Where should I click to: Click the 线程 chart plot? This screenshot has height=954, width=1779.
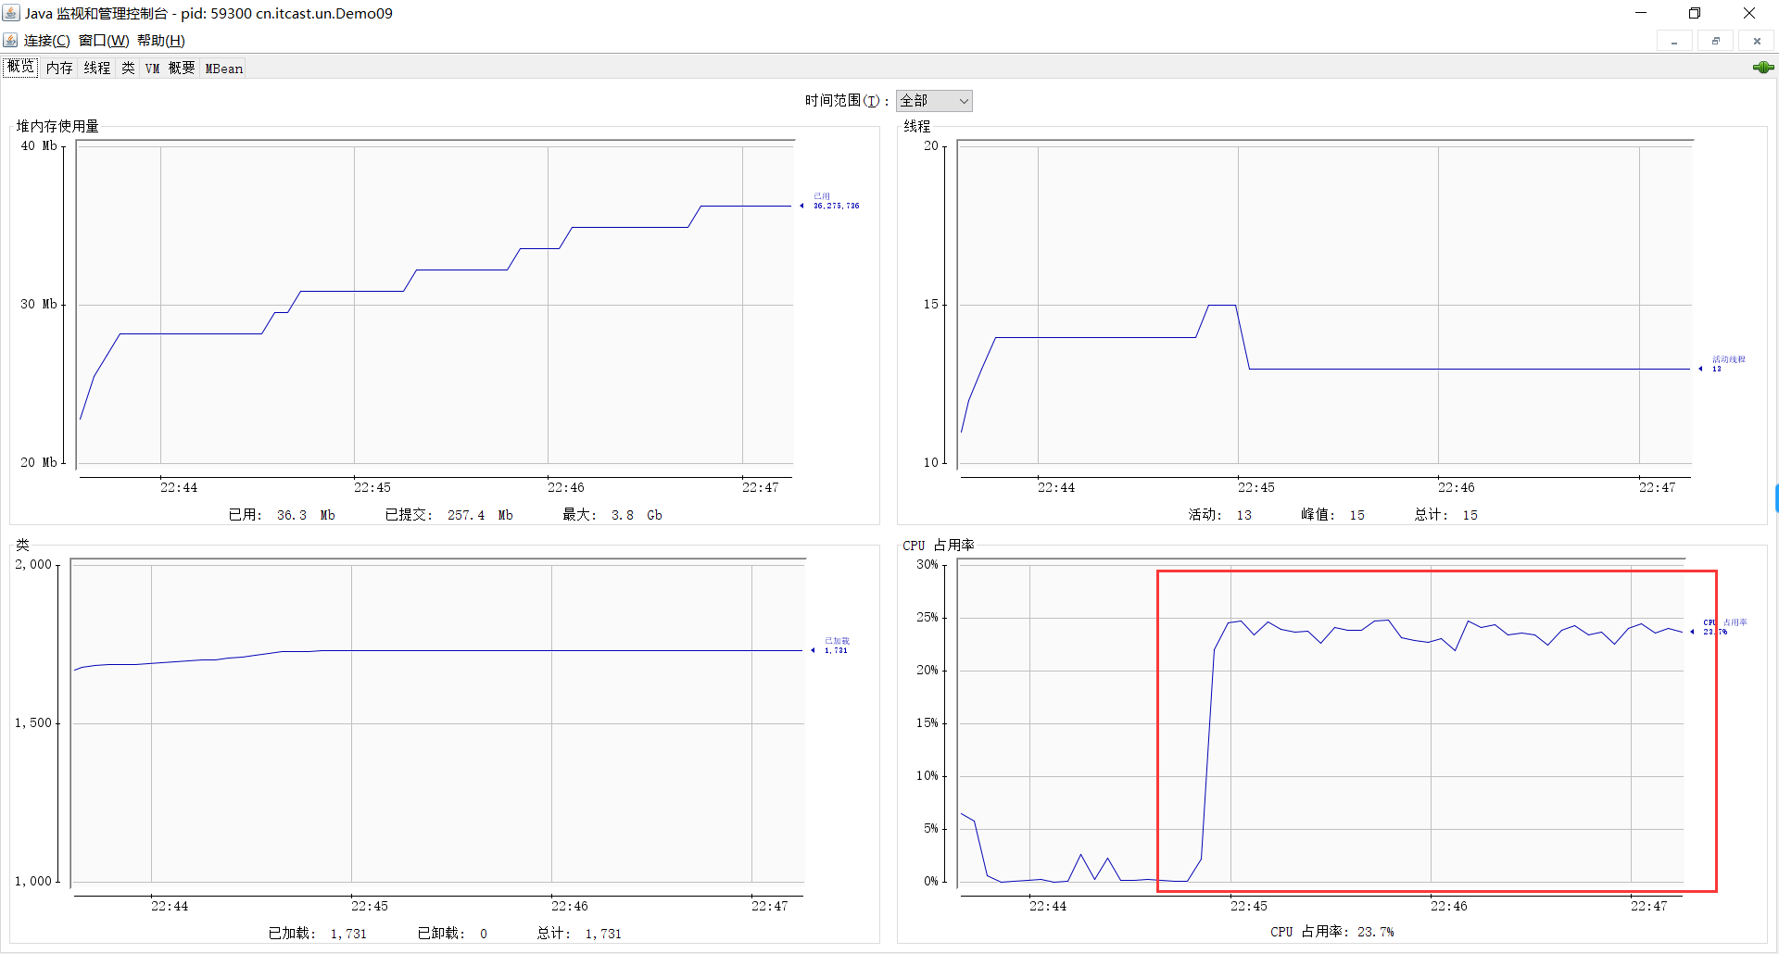[x=1324, y=306]
